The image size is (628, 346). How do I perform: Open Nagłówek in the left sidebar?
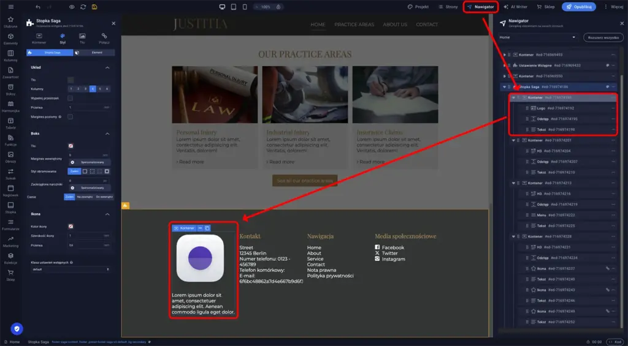coord(11,191)
